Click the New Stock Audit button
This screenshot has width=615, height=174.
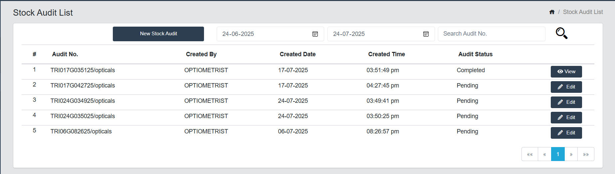[158, 34]
